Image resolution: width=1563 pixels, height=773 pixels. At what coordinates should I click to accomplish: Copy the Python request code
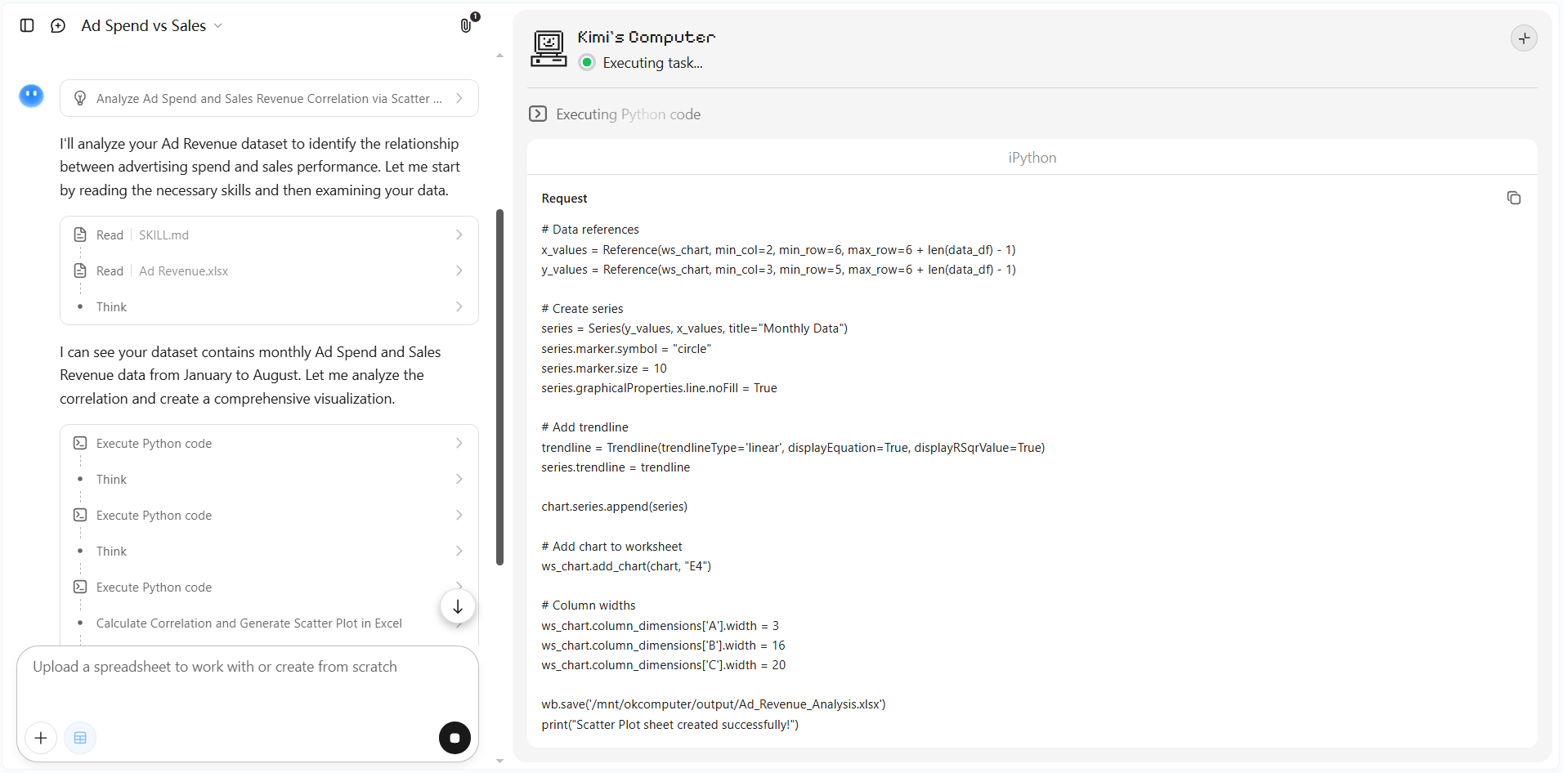click(1513, 198)
